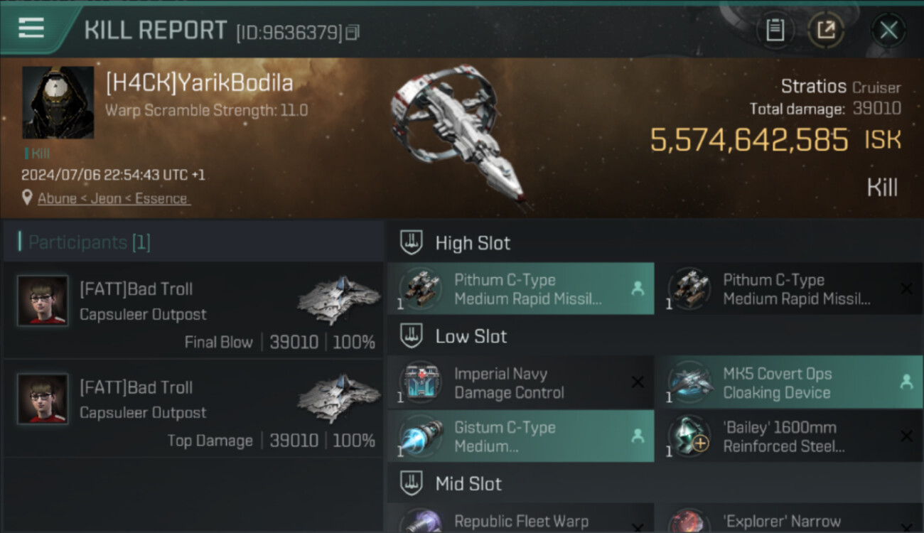
Task: Select Republic Fleet Warp module
Action: (x=520, y=521)
